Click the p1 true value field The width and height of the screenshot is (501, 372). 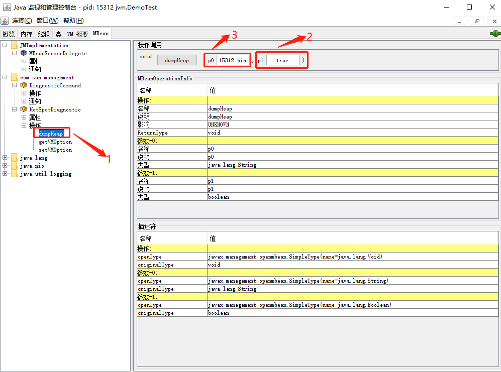pyautogui.click(x=283, y=60)
